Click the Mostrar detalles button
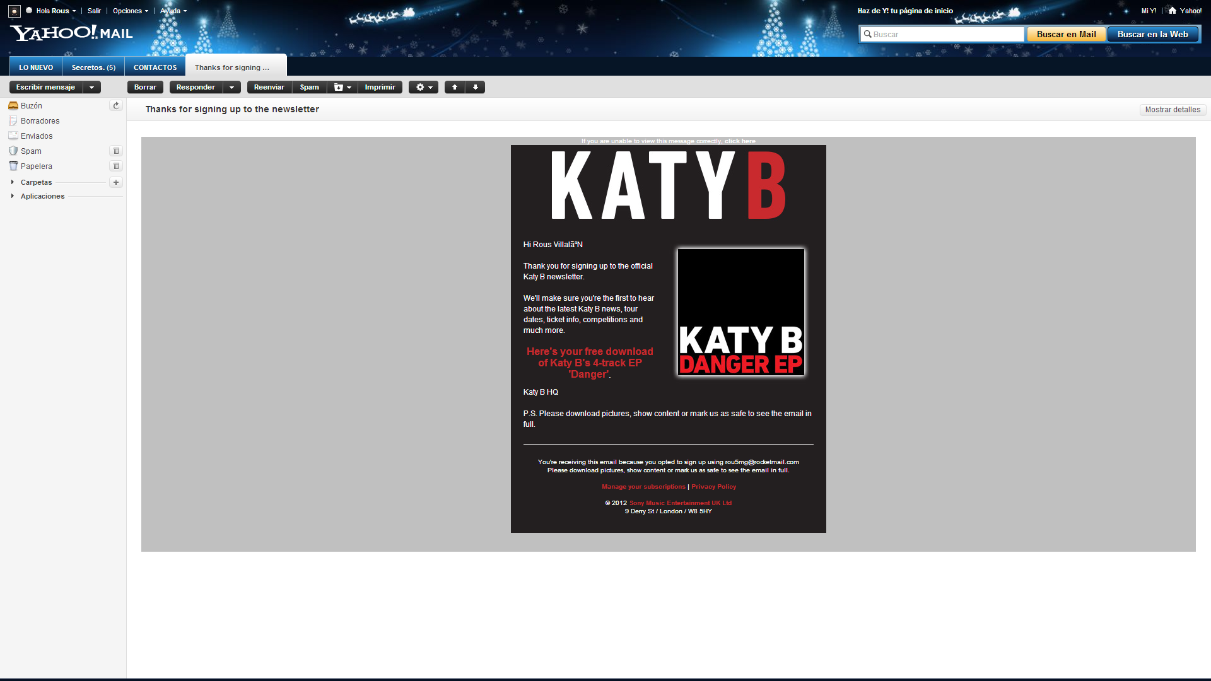The height and width of the screenshot is (681, 1211). [1173, 110]
